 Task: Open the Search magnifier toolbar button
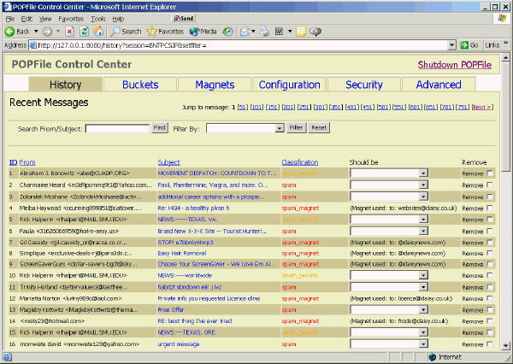[x=126, y=32]
